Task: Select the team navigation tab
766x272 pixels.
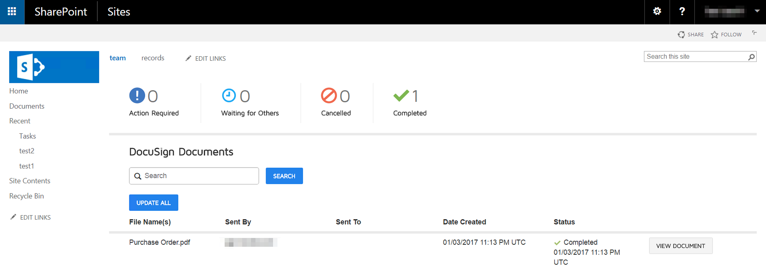Action: 118,58
